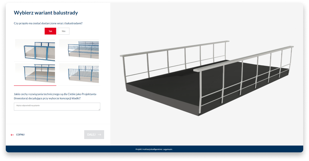The height and width of the screenshot is (161, 309).
Task: Select the 'Tak' balustrade option
Action: pos(50,31)
